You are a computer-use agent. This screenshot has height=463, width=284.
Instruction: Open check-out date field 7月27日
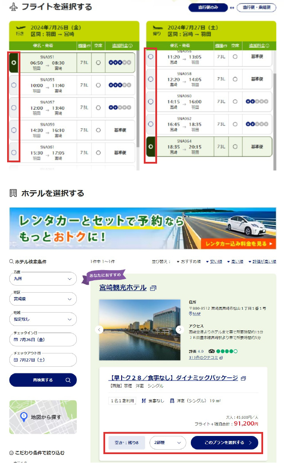(x=43, y=360)
